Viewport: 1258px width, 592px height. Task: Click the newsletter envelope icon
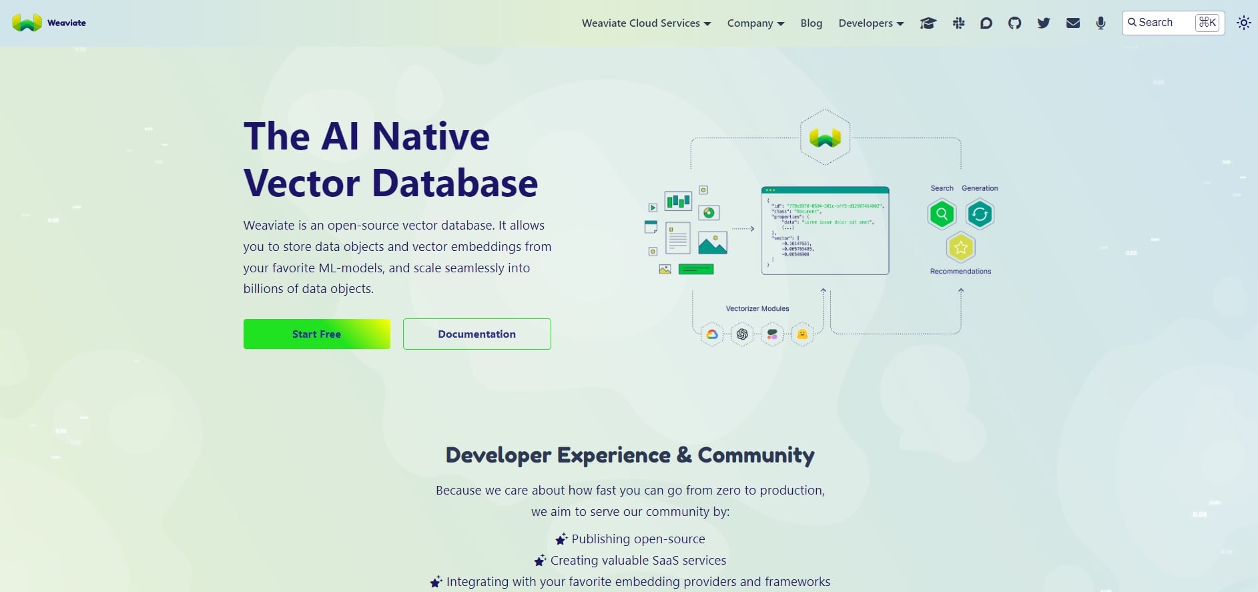pyautogui.click(x=1072, y=23)
